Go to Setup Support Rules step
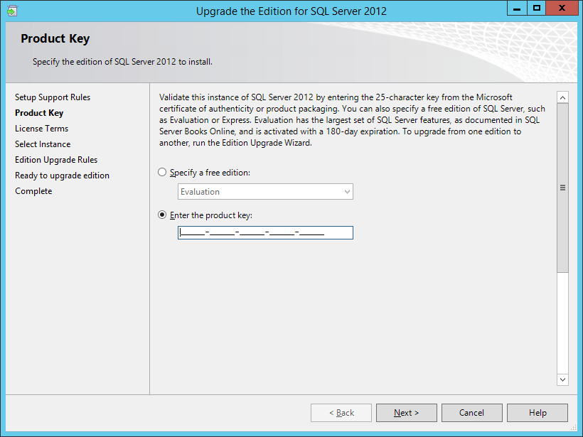Screen dimensions: 583x437 pyautogui.click(x=53, y=97)
